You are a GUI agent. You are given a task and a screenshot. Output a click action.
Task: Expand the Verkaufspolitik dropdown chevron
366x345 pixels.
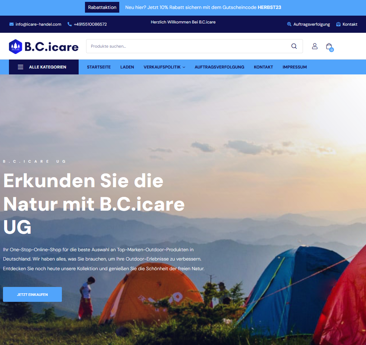tap(184, 67)
